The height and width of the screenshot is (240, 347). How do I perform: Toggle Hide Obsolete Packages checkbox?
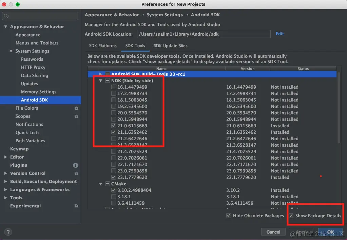(x=229, y=216)
